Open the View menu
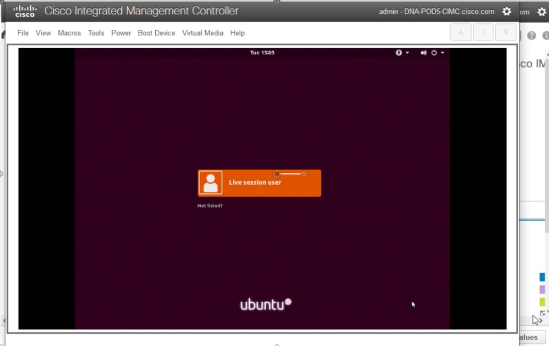Viewport: 549px width, 346px height. tap(43, 33)
